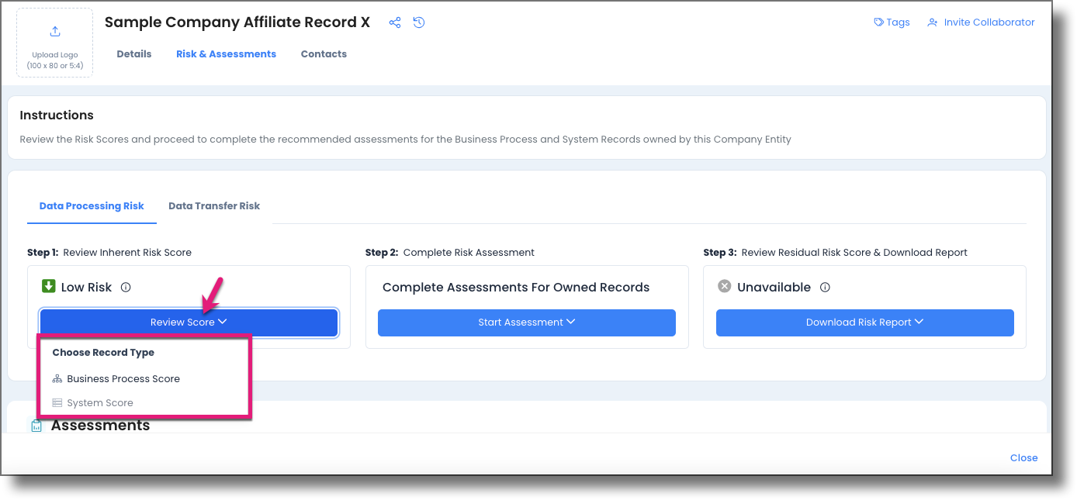
Task: Click the green Low Risk arrow icon
Action: pos(48,286)
